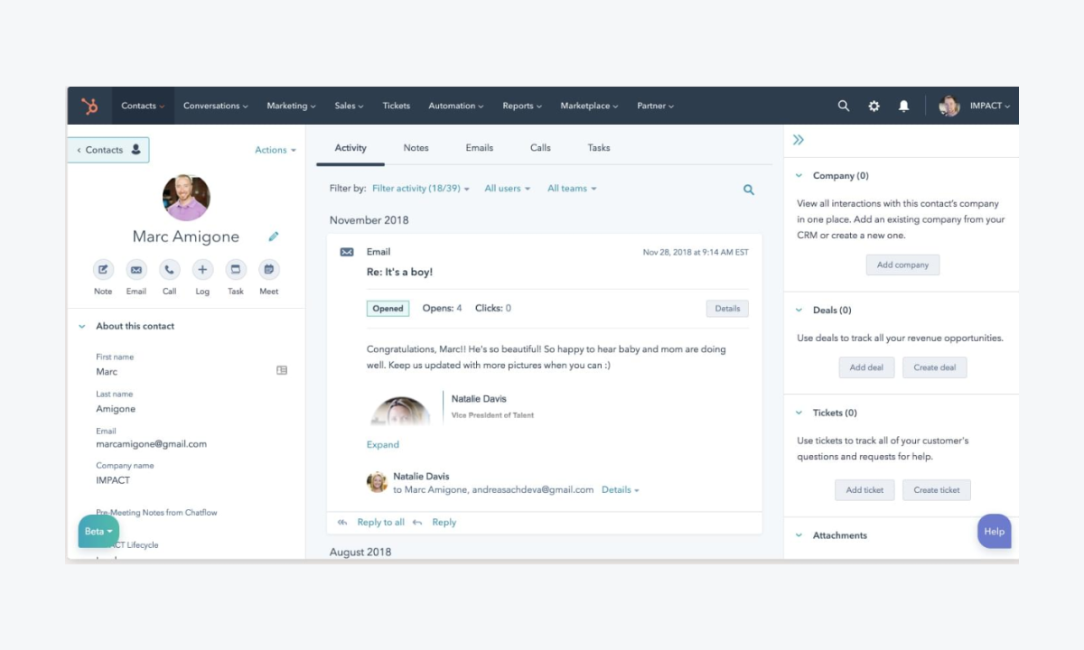
Task: Click the Call phone icon
Action: tap(169, 269)
